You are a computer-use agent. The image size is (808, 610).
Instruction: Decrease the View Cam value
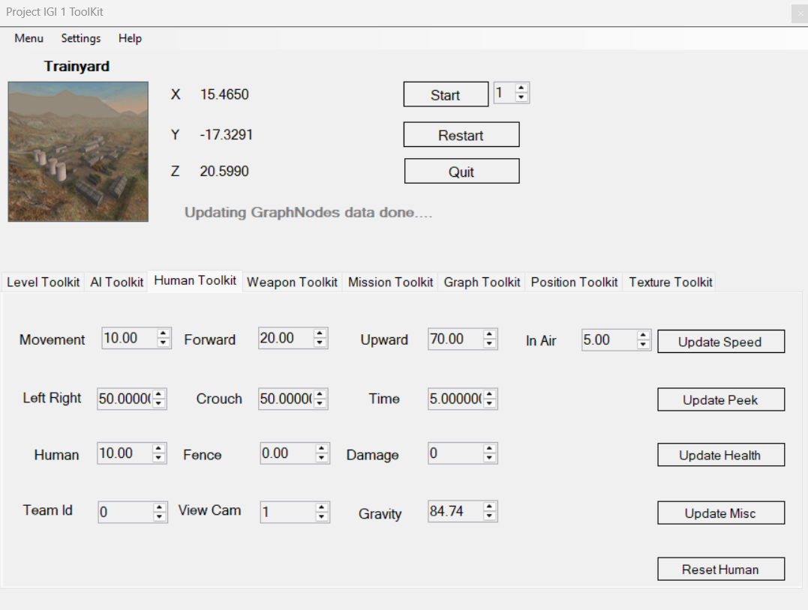322,517
